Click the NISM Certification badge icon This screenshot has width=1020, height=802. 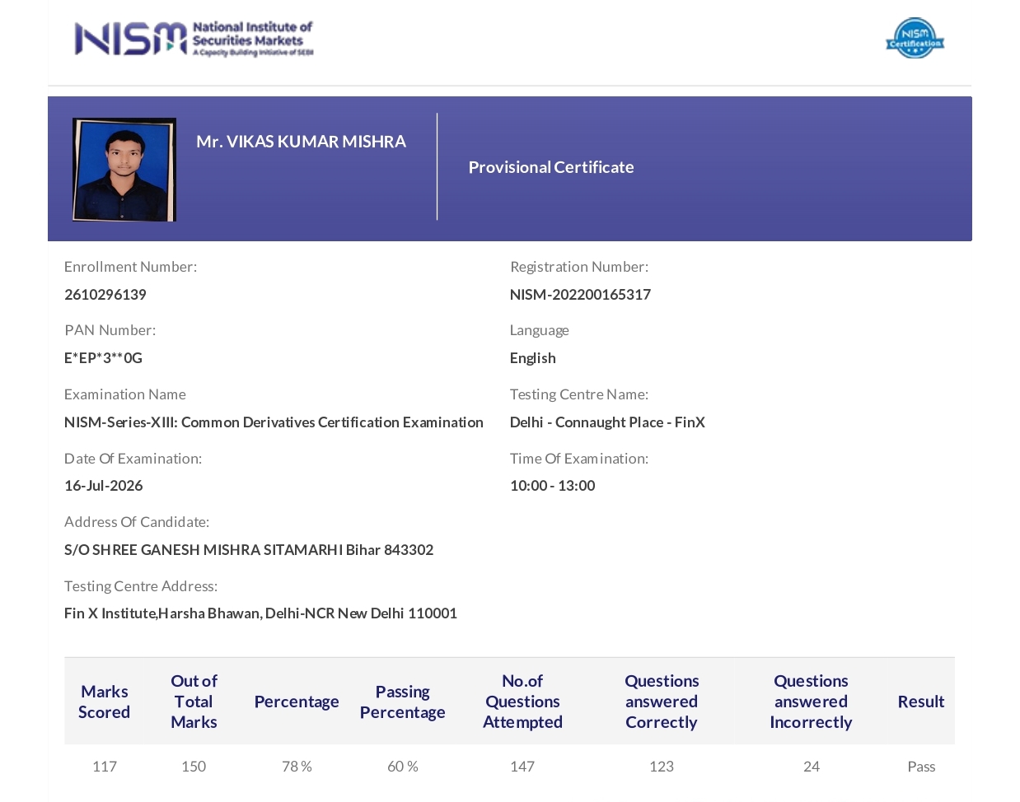[915, 38]
